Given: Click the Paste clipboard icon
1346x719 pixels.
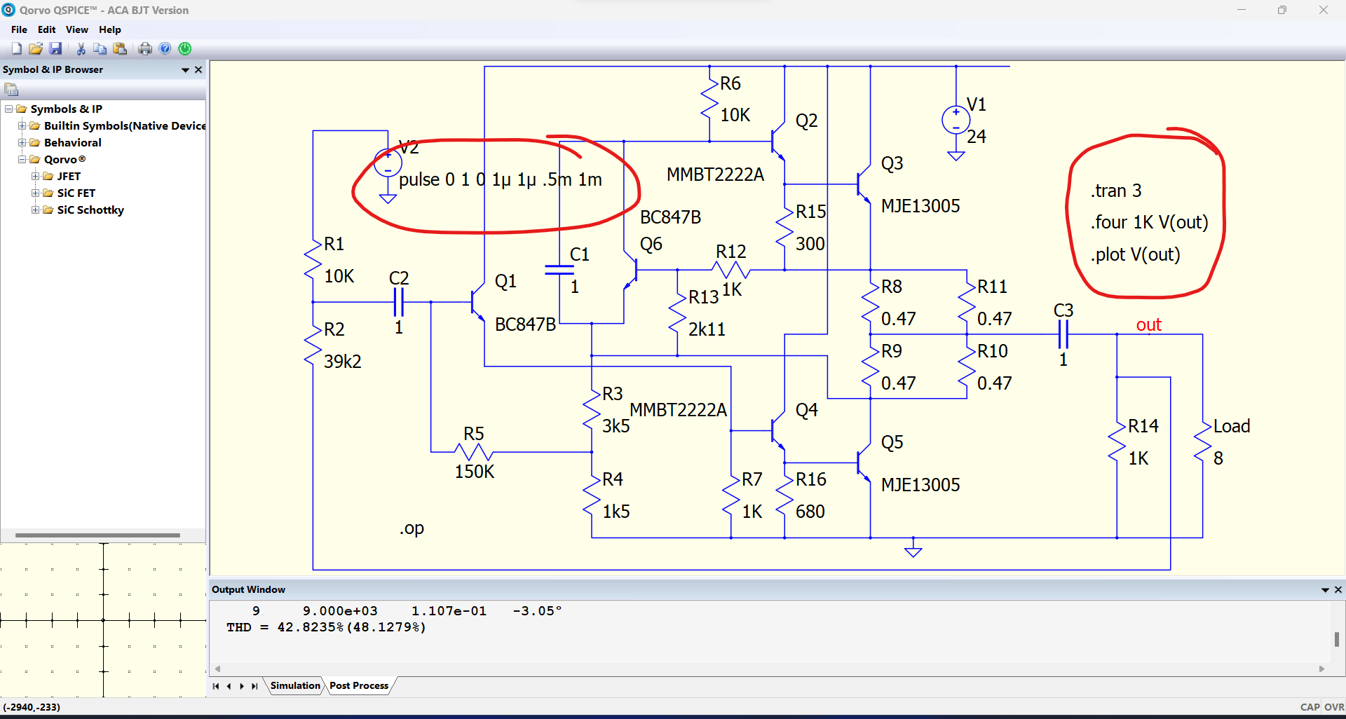Looking at the screenshot, I should 120,48.
